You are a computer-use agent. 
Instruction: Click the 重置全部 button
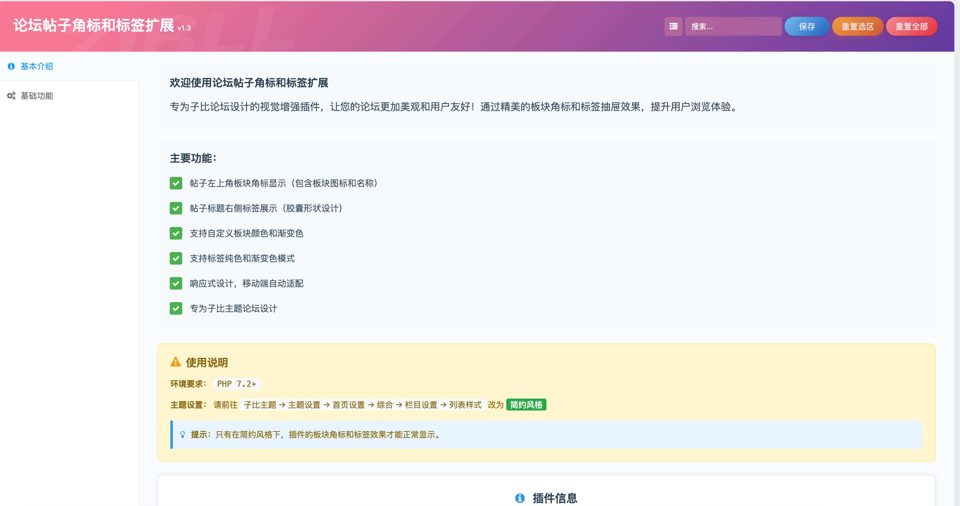[x=911, y=26]
